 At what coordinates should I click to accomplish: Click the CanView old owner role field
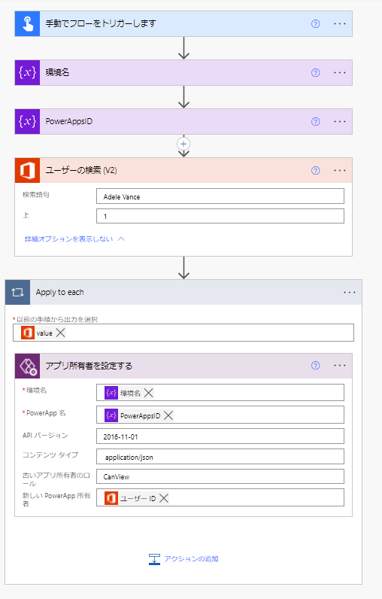click(x=220, y=476)
